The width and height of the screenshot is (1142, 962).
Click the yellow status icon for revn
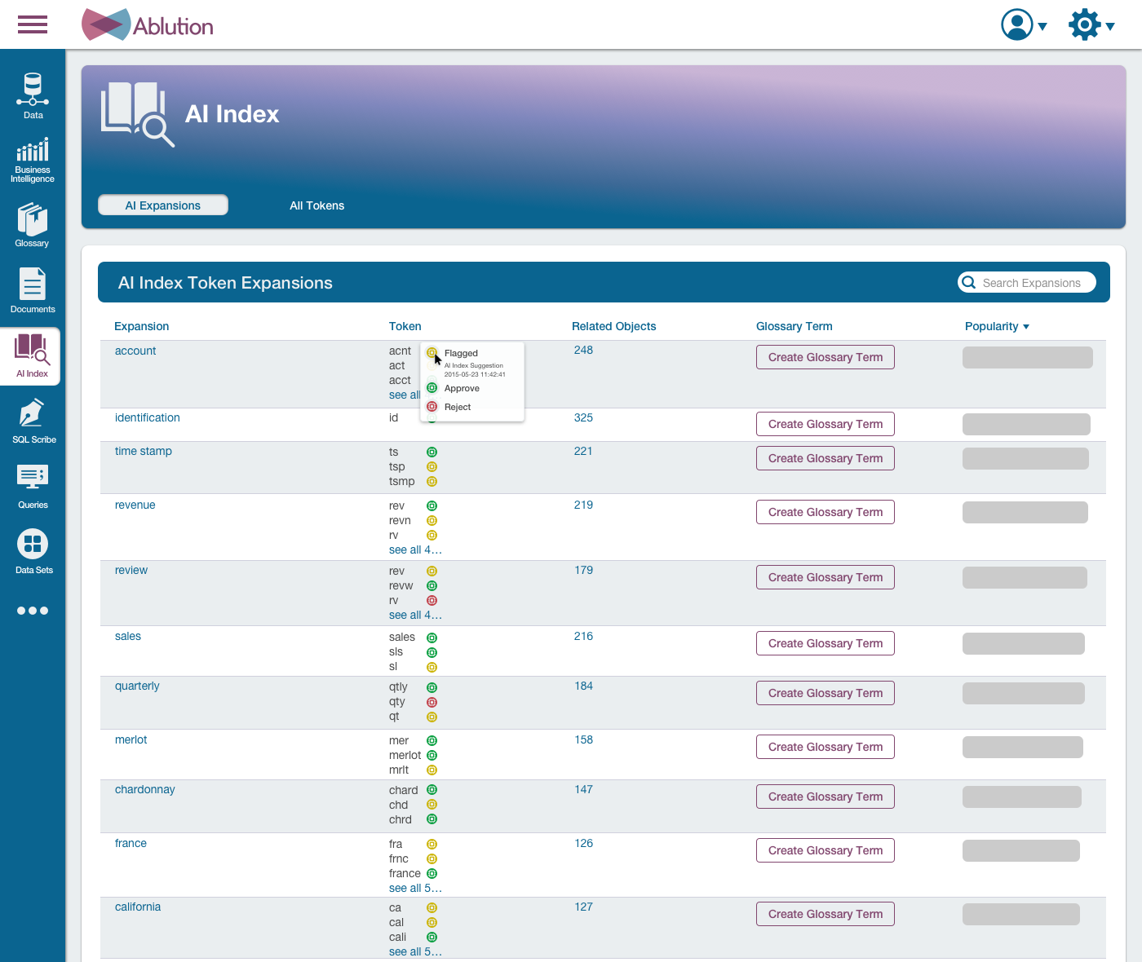432,520
